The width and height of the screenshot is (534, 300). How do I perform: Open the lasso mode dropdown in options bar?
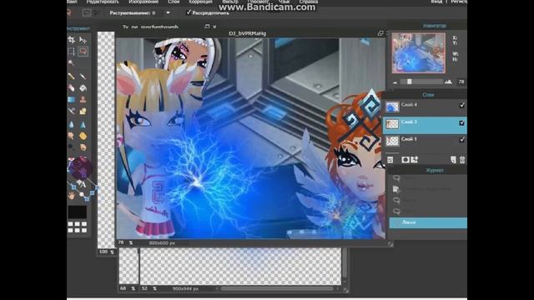tap(97, 13)
